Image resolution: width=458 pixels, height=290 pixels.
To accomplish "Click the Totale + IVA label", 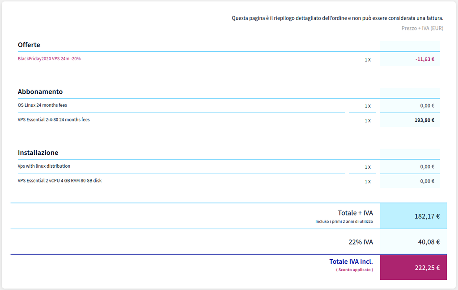I will [355, 213].
